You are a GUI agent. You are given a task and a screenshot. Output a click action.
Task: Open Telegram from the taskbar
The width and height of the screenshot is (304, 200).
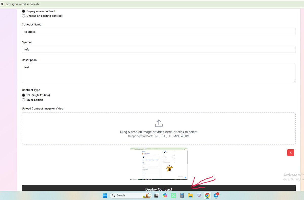tap(216, 195)
